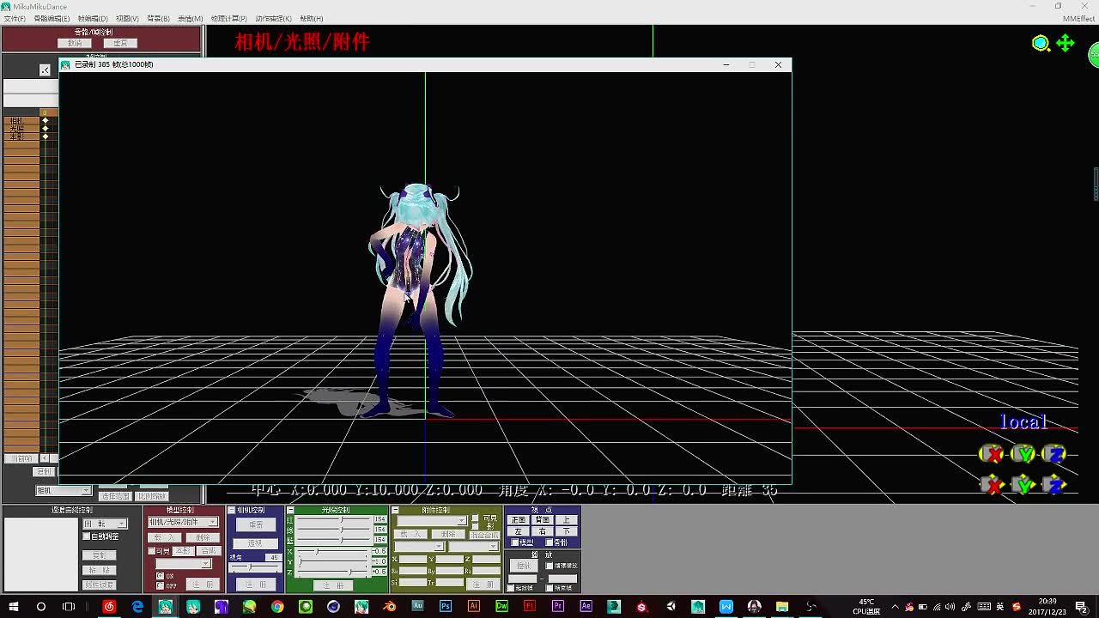The image size is (1099, 618).
Task: Click the upper Z axis rotation icon
Action: (x=1054, y=454)
